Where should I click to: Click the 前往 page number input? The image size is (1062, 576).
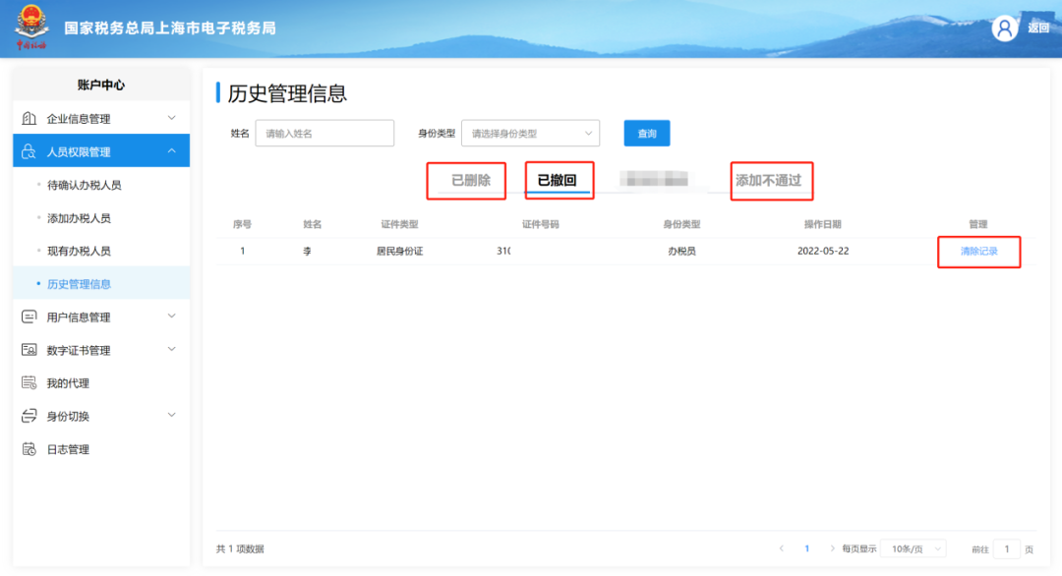click(x=1007, y=548)
